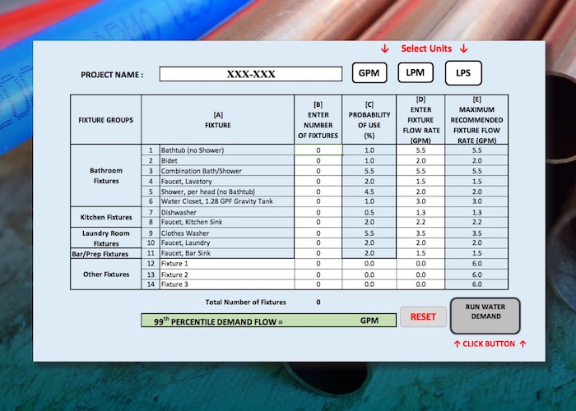Select number of fixtures cell for Faucet, Laundry

[318, 242]
